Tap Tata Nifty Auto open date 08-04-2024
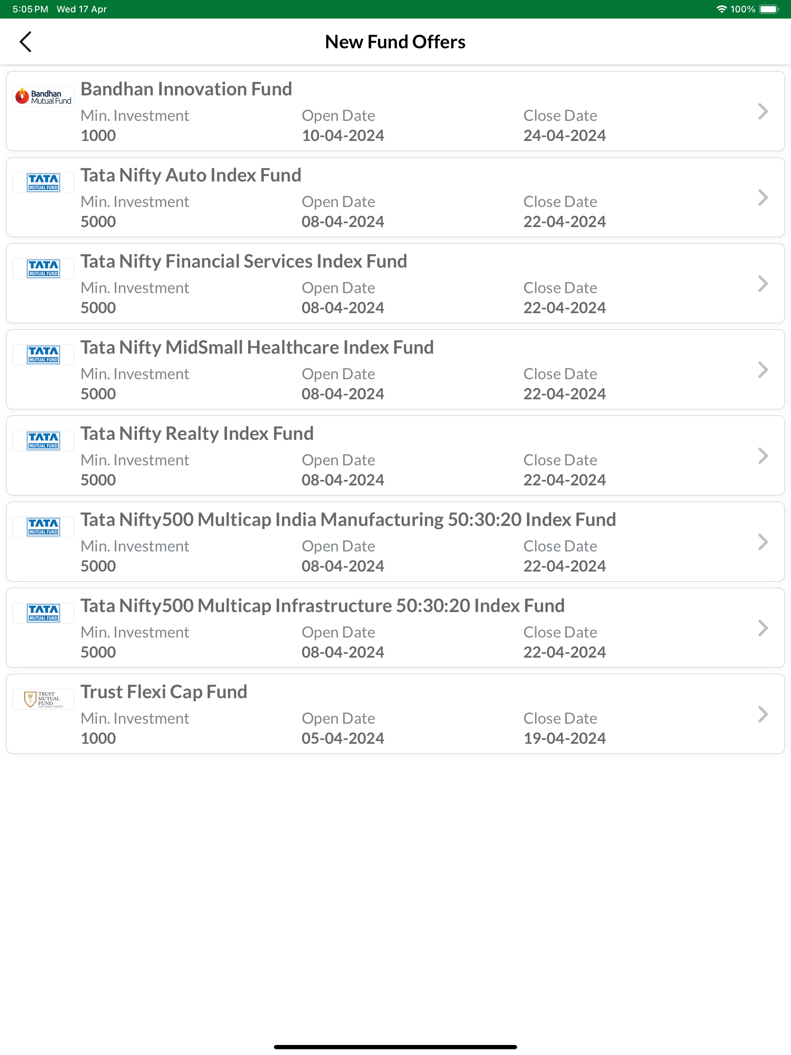 click(343, 222)
